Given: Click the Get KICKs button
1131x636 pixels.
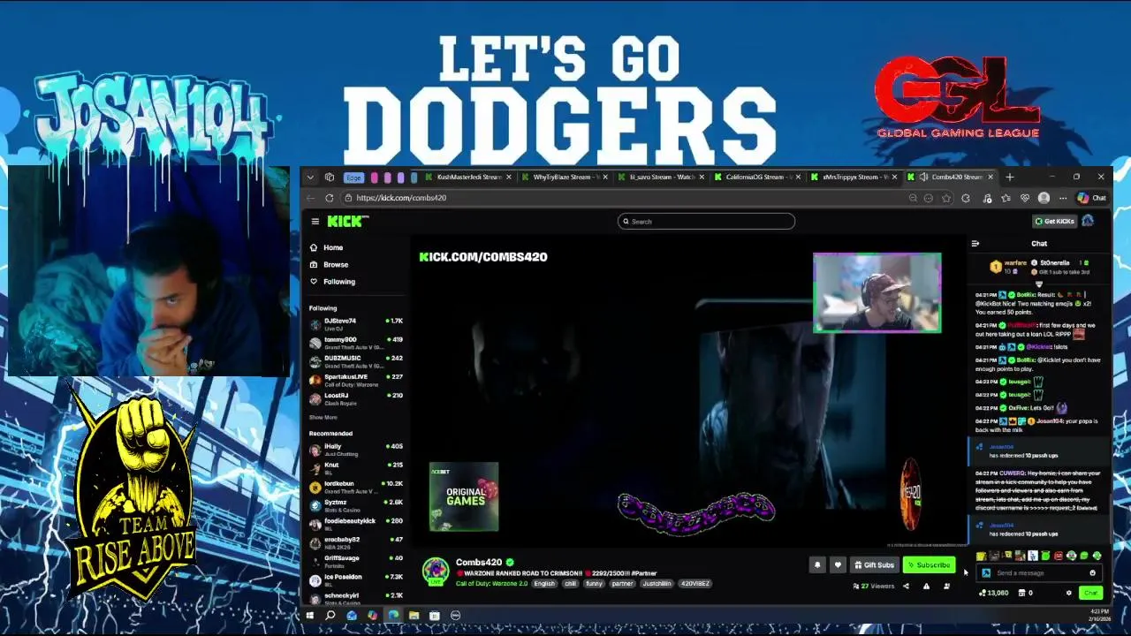Looking at the screenshot, I should pyautogui.click(x=1055, y=221).
